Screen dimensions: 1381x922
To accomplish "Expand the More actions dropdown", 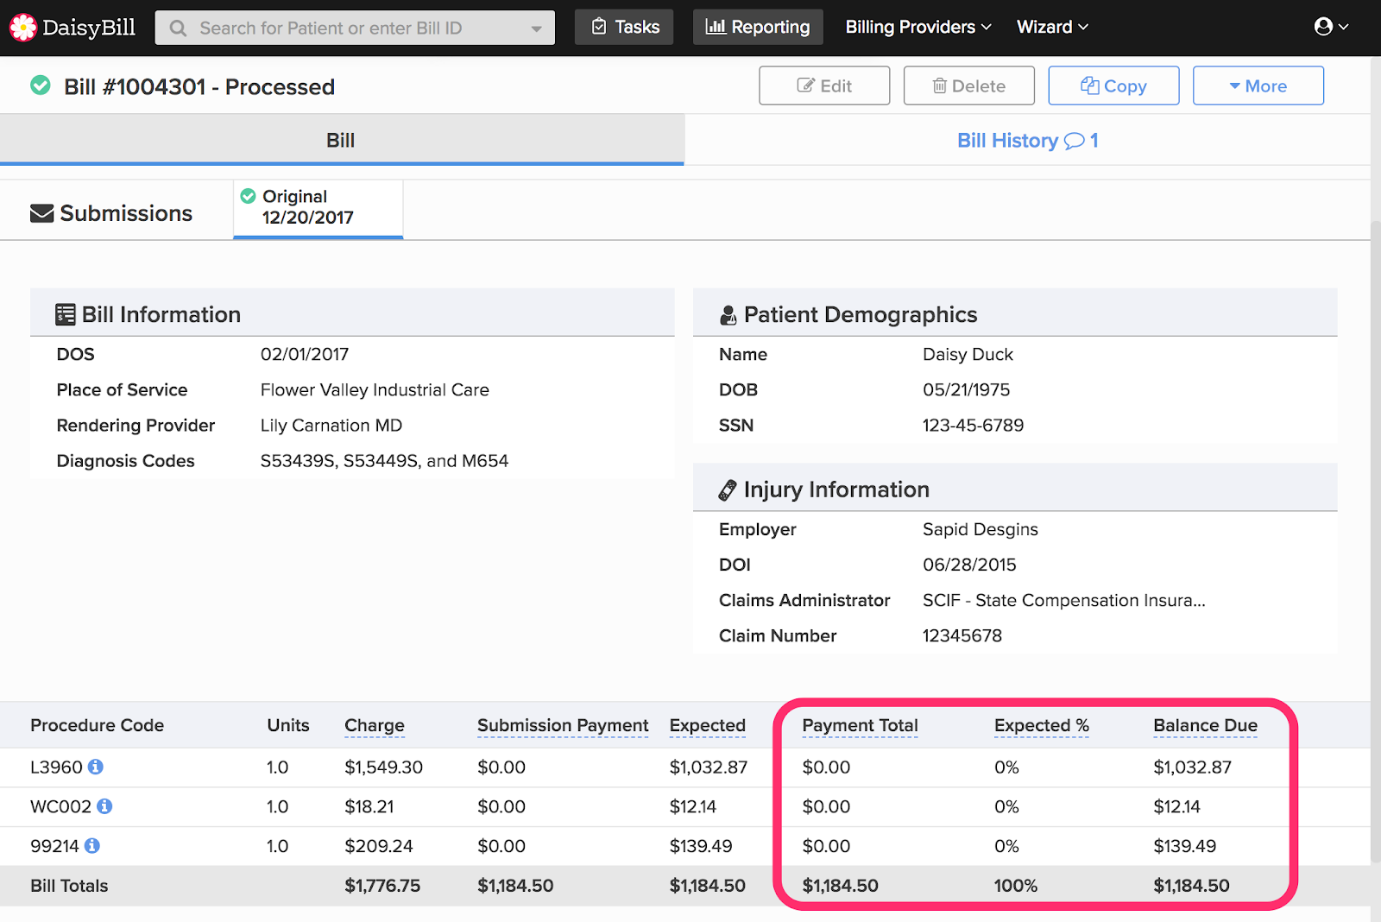I will point(1258,85).
